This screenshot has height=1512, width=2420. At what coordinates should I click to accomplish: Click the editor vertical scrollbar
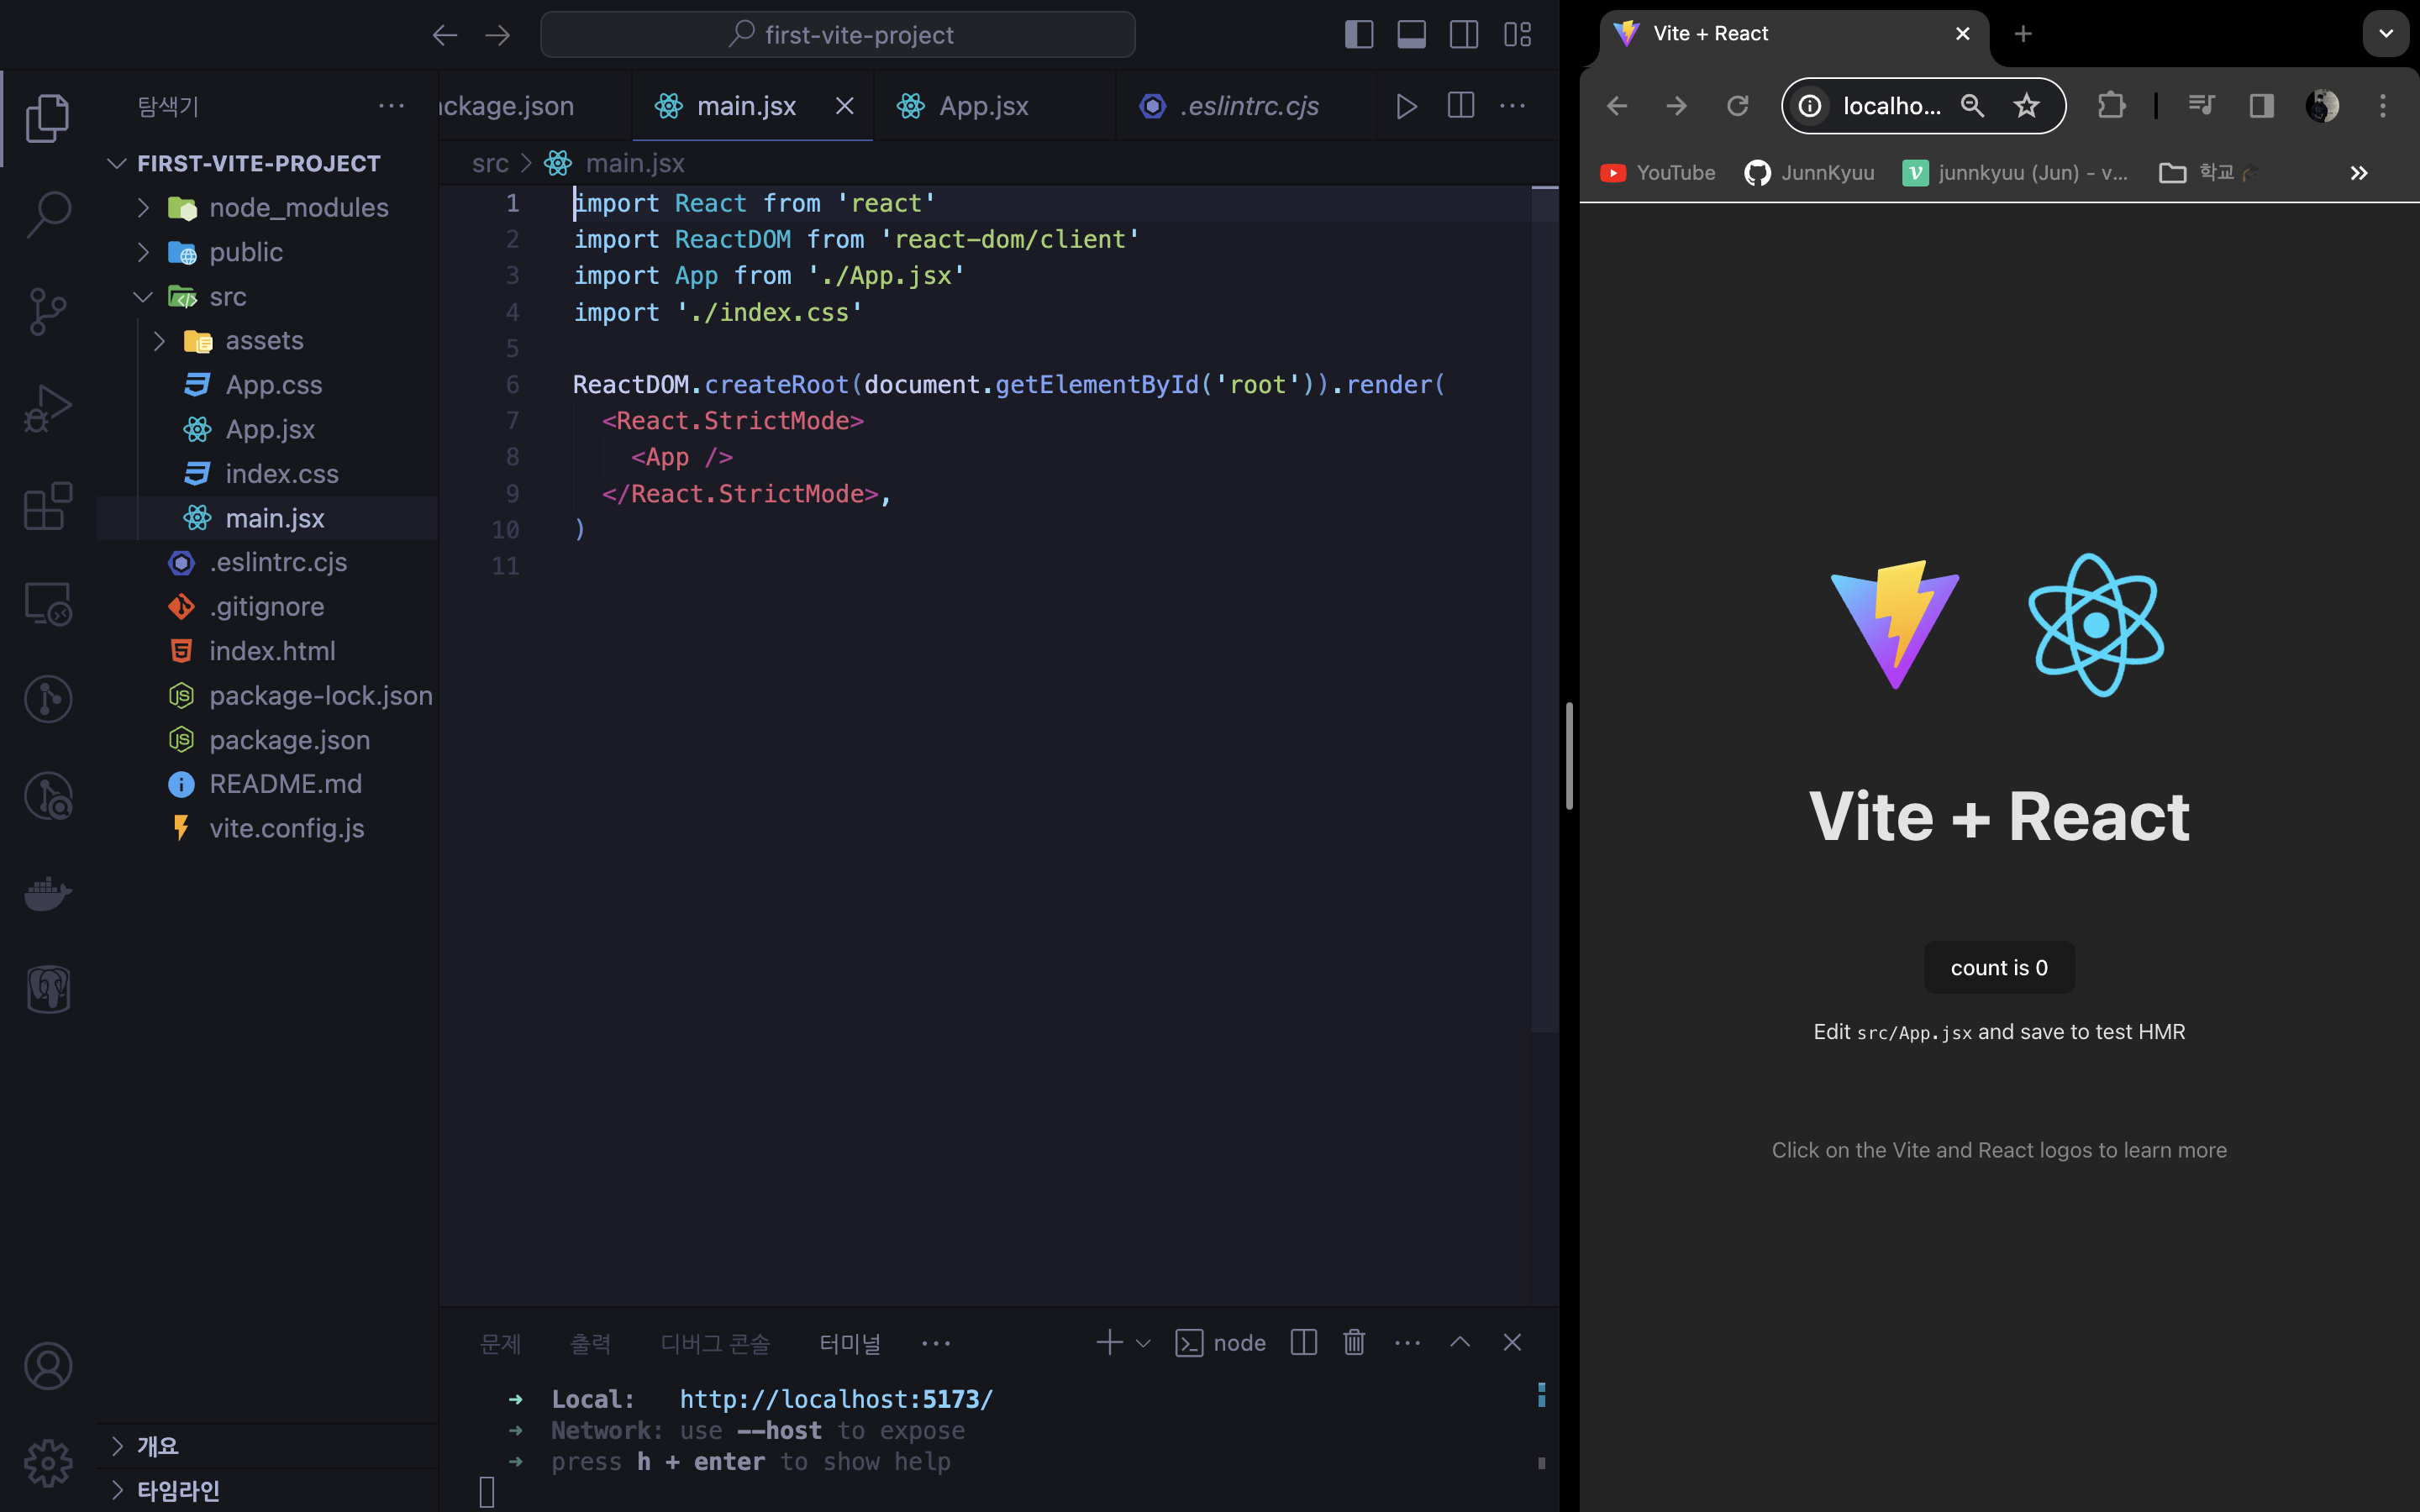(x=1545, y=600)
